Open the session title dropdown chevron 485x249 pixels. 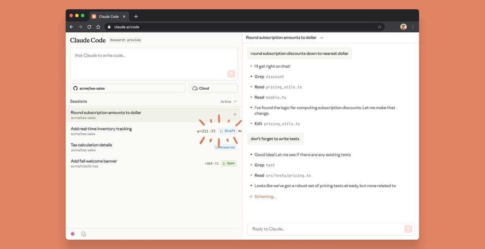tap(322, 38)
